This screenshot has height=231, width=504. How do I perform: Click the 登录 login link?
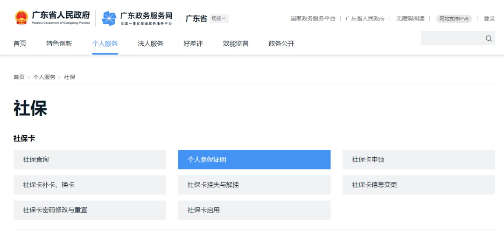tap(489, 19)
